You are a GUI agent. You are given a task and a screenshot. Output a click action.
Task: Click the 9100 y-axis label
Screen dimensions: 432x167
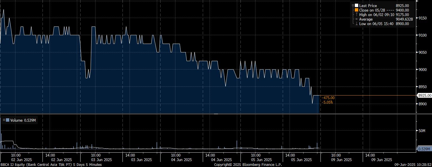[423, 35]
